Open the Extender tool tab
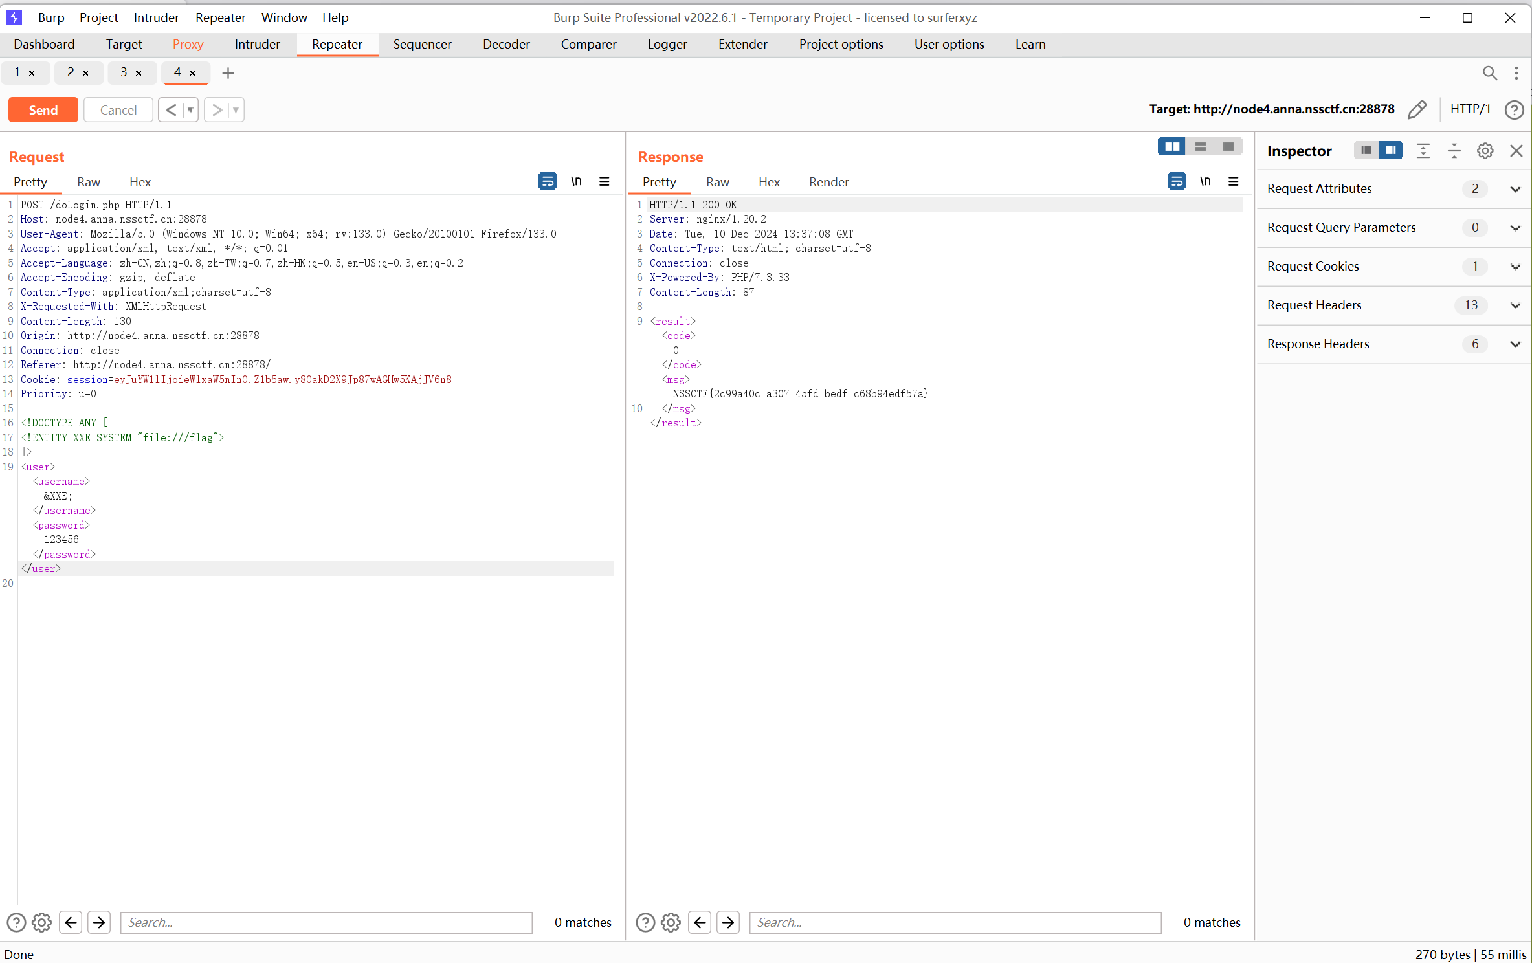This screenshot has width=1532, height=963. (742, 44)
